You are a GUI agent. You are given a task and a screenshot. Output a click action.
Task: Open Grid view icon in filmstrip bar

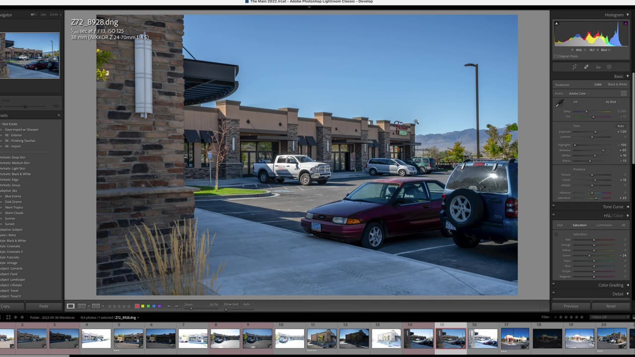point(8,317)
